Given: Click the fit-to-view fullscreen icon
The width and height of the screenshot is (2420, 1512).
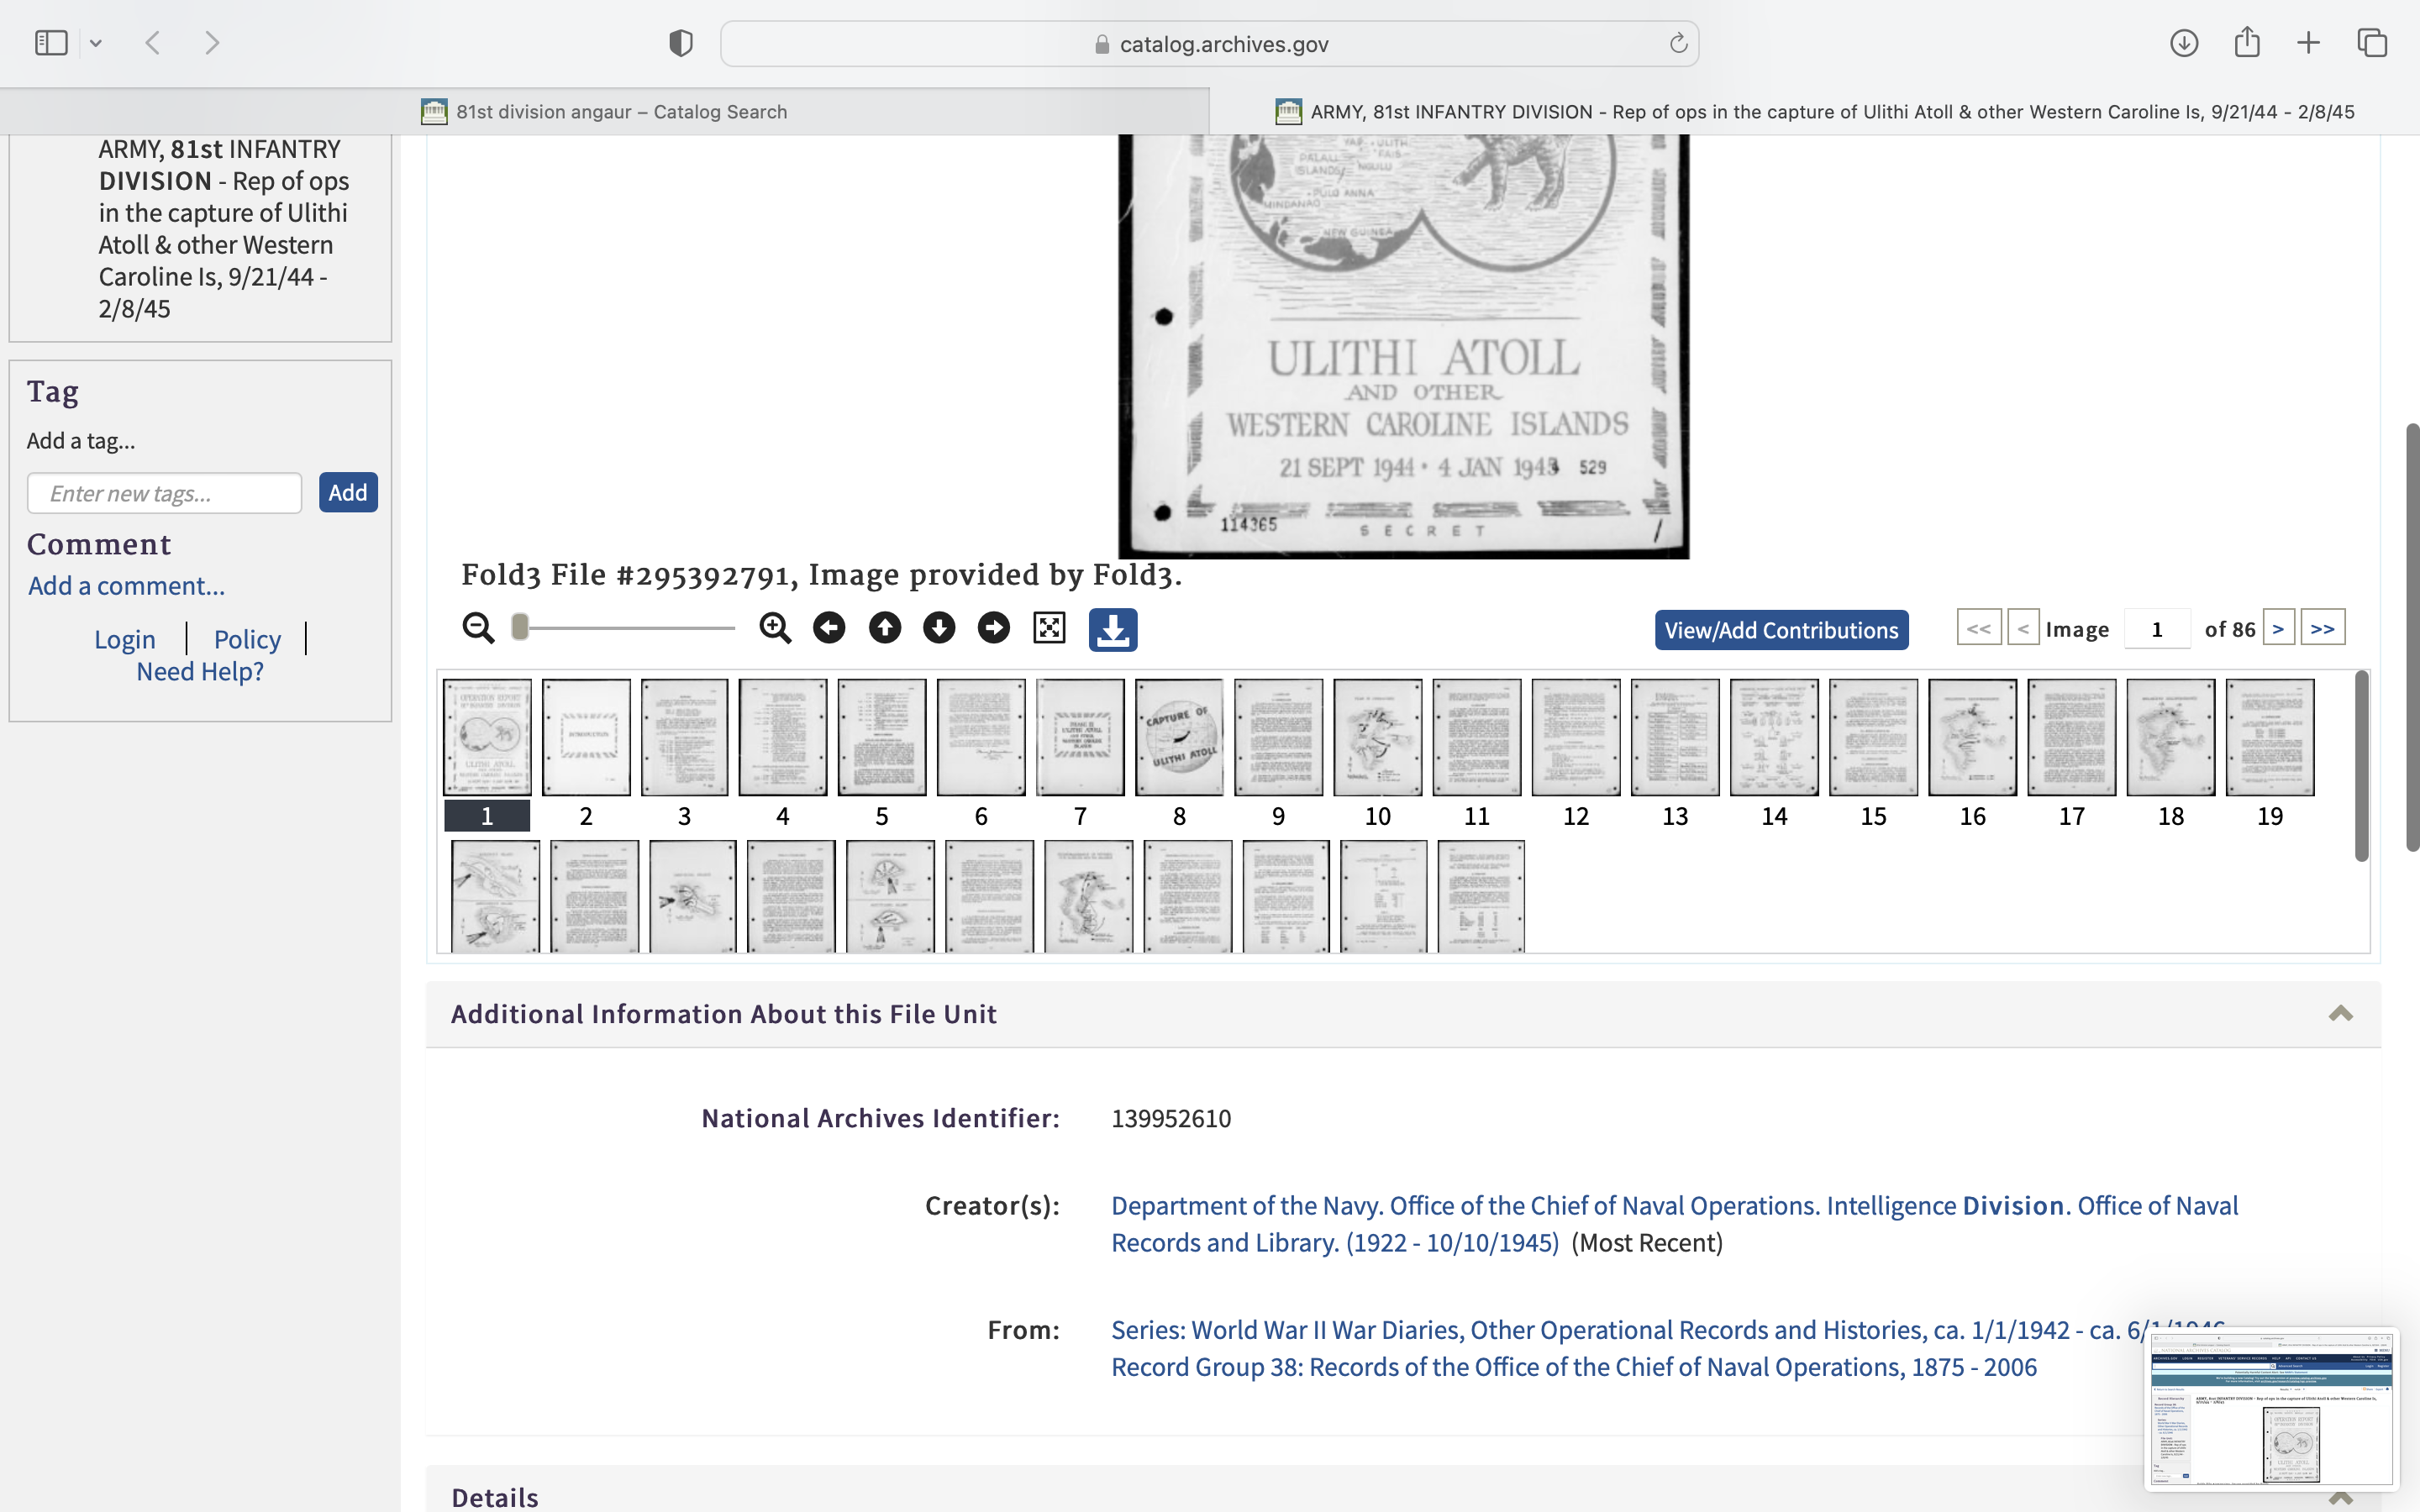Looking at the screenshot, I should (1049, 628).
